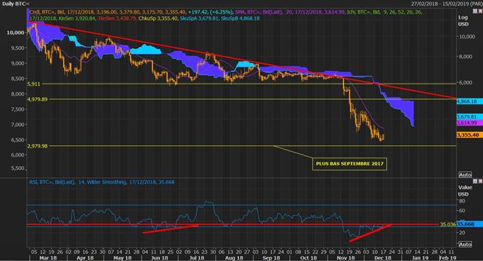This screenshot has width=483, height=261.
Task: Minimize the price chart pane
Action: (x=475, y=11)
